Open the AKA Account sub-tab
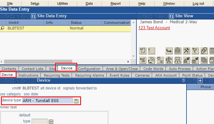This screenshot has height=124, width=214. (166, 75)
